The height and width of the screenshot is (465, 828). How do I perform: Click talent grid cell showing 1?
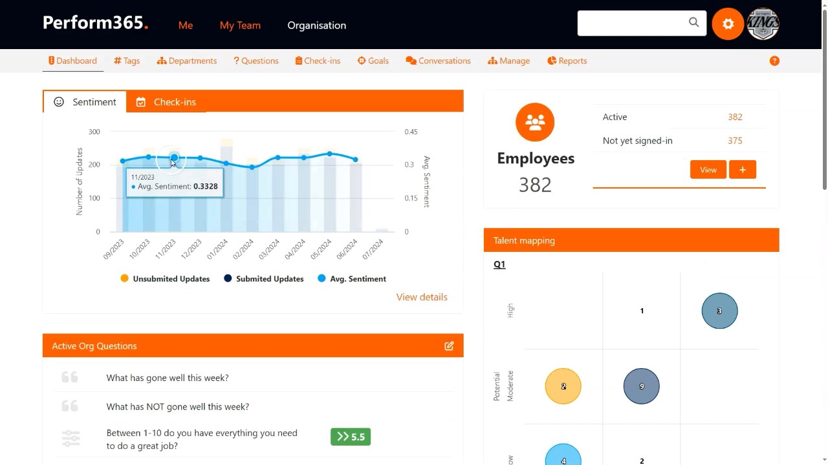(x=642, y=311)
